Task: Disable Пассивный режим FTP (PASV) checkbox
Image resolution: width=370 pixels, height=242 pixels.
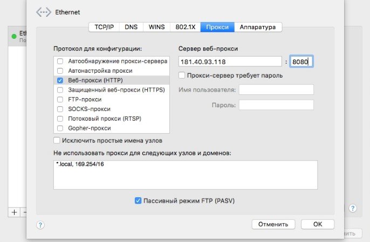Action: [x=138, y=200]
